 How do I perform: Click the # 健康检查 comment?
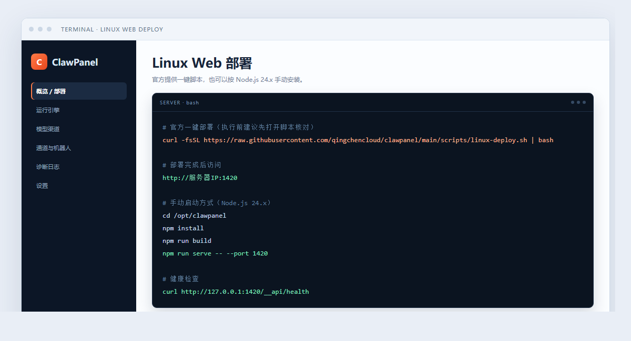181,279
